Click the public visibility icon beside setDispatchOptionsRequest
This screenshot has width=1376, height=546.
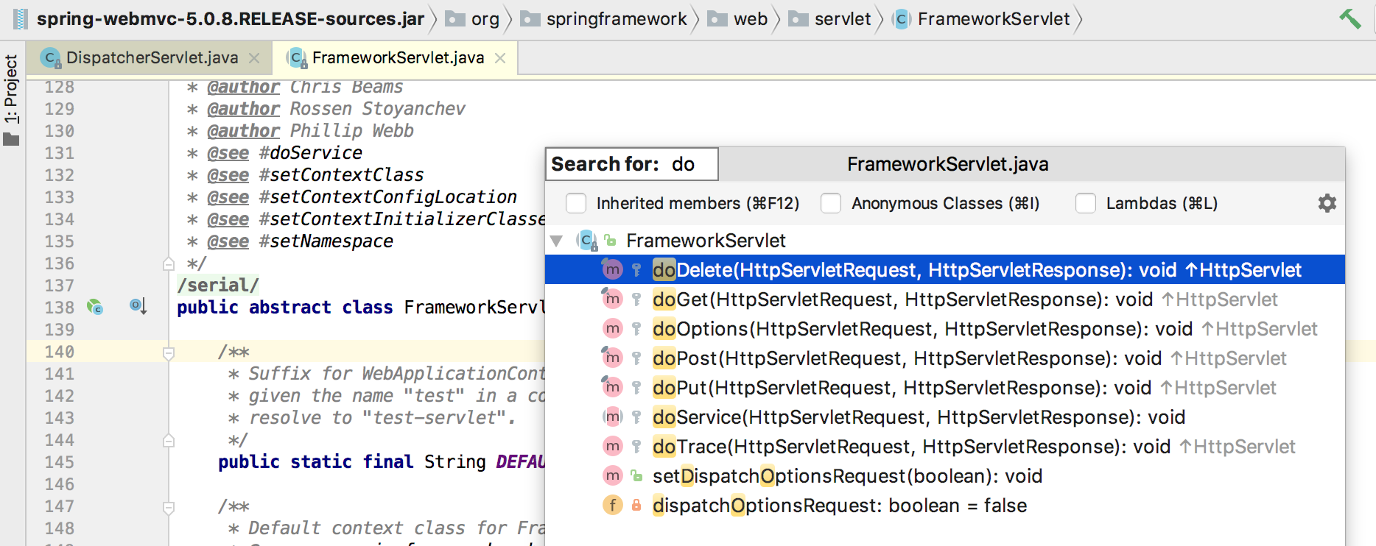point(636,476)
